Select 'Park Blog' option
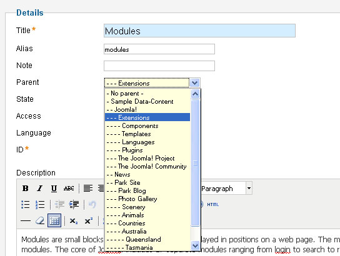The width and height of the screenshot is (340, 256). tap(147, 190)
